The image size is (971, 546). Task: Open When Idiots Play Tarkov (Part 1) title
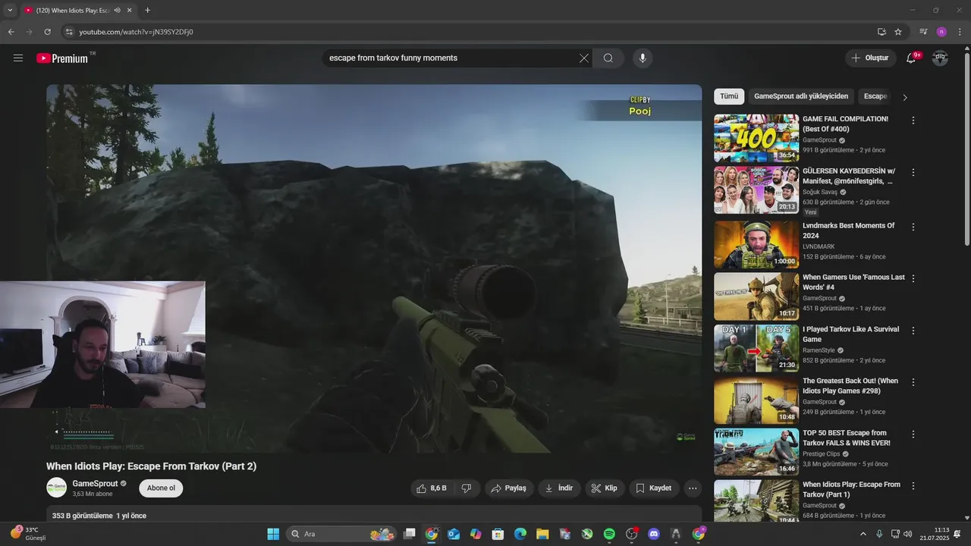(851, 489)
